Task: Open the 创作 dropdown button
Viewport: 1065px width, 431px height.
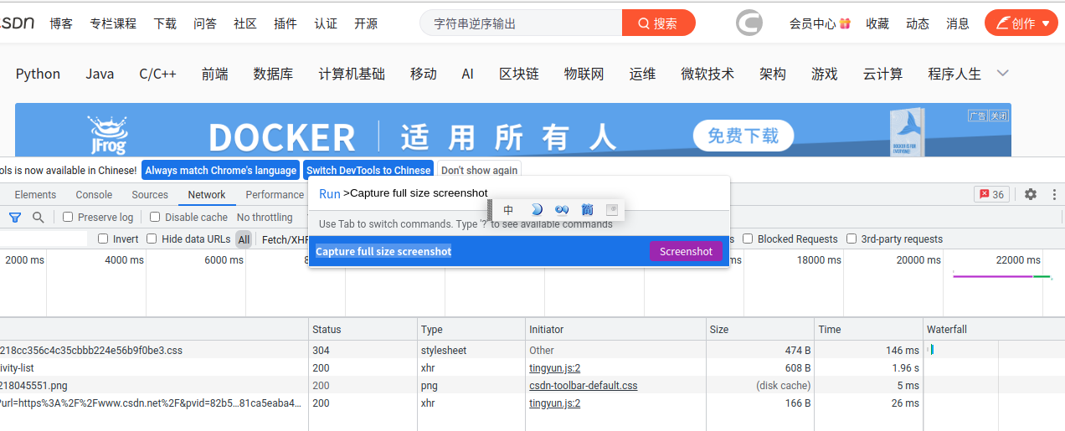Action: [x=1021, y=23]
